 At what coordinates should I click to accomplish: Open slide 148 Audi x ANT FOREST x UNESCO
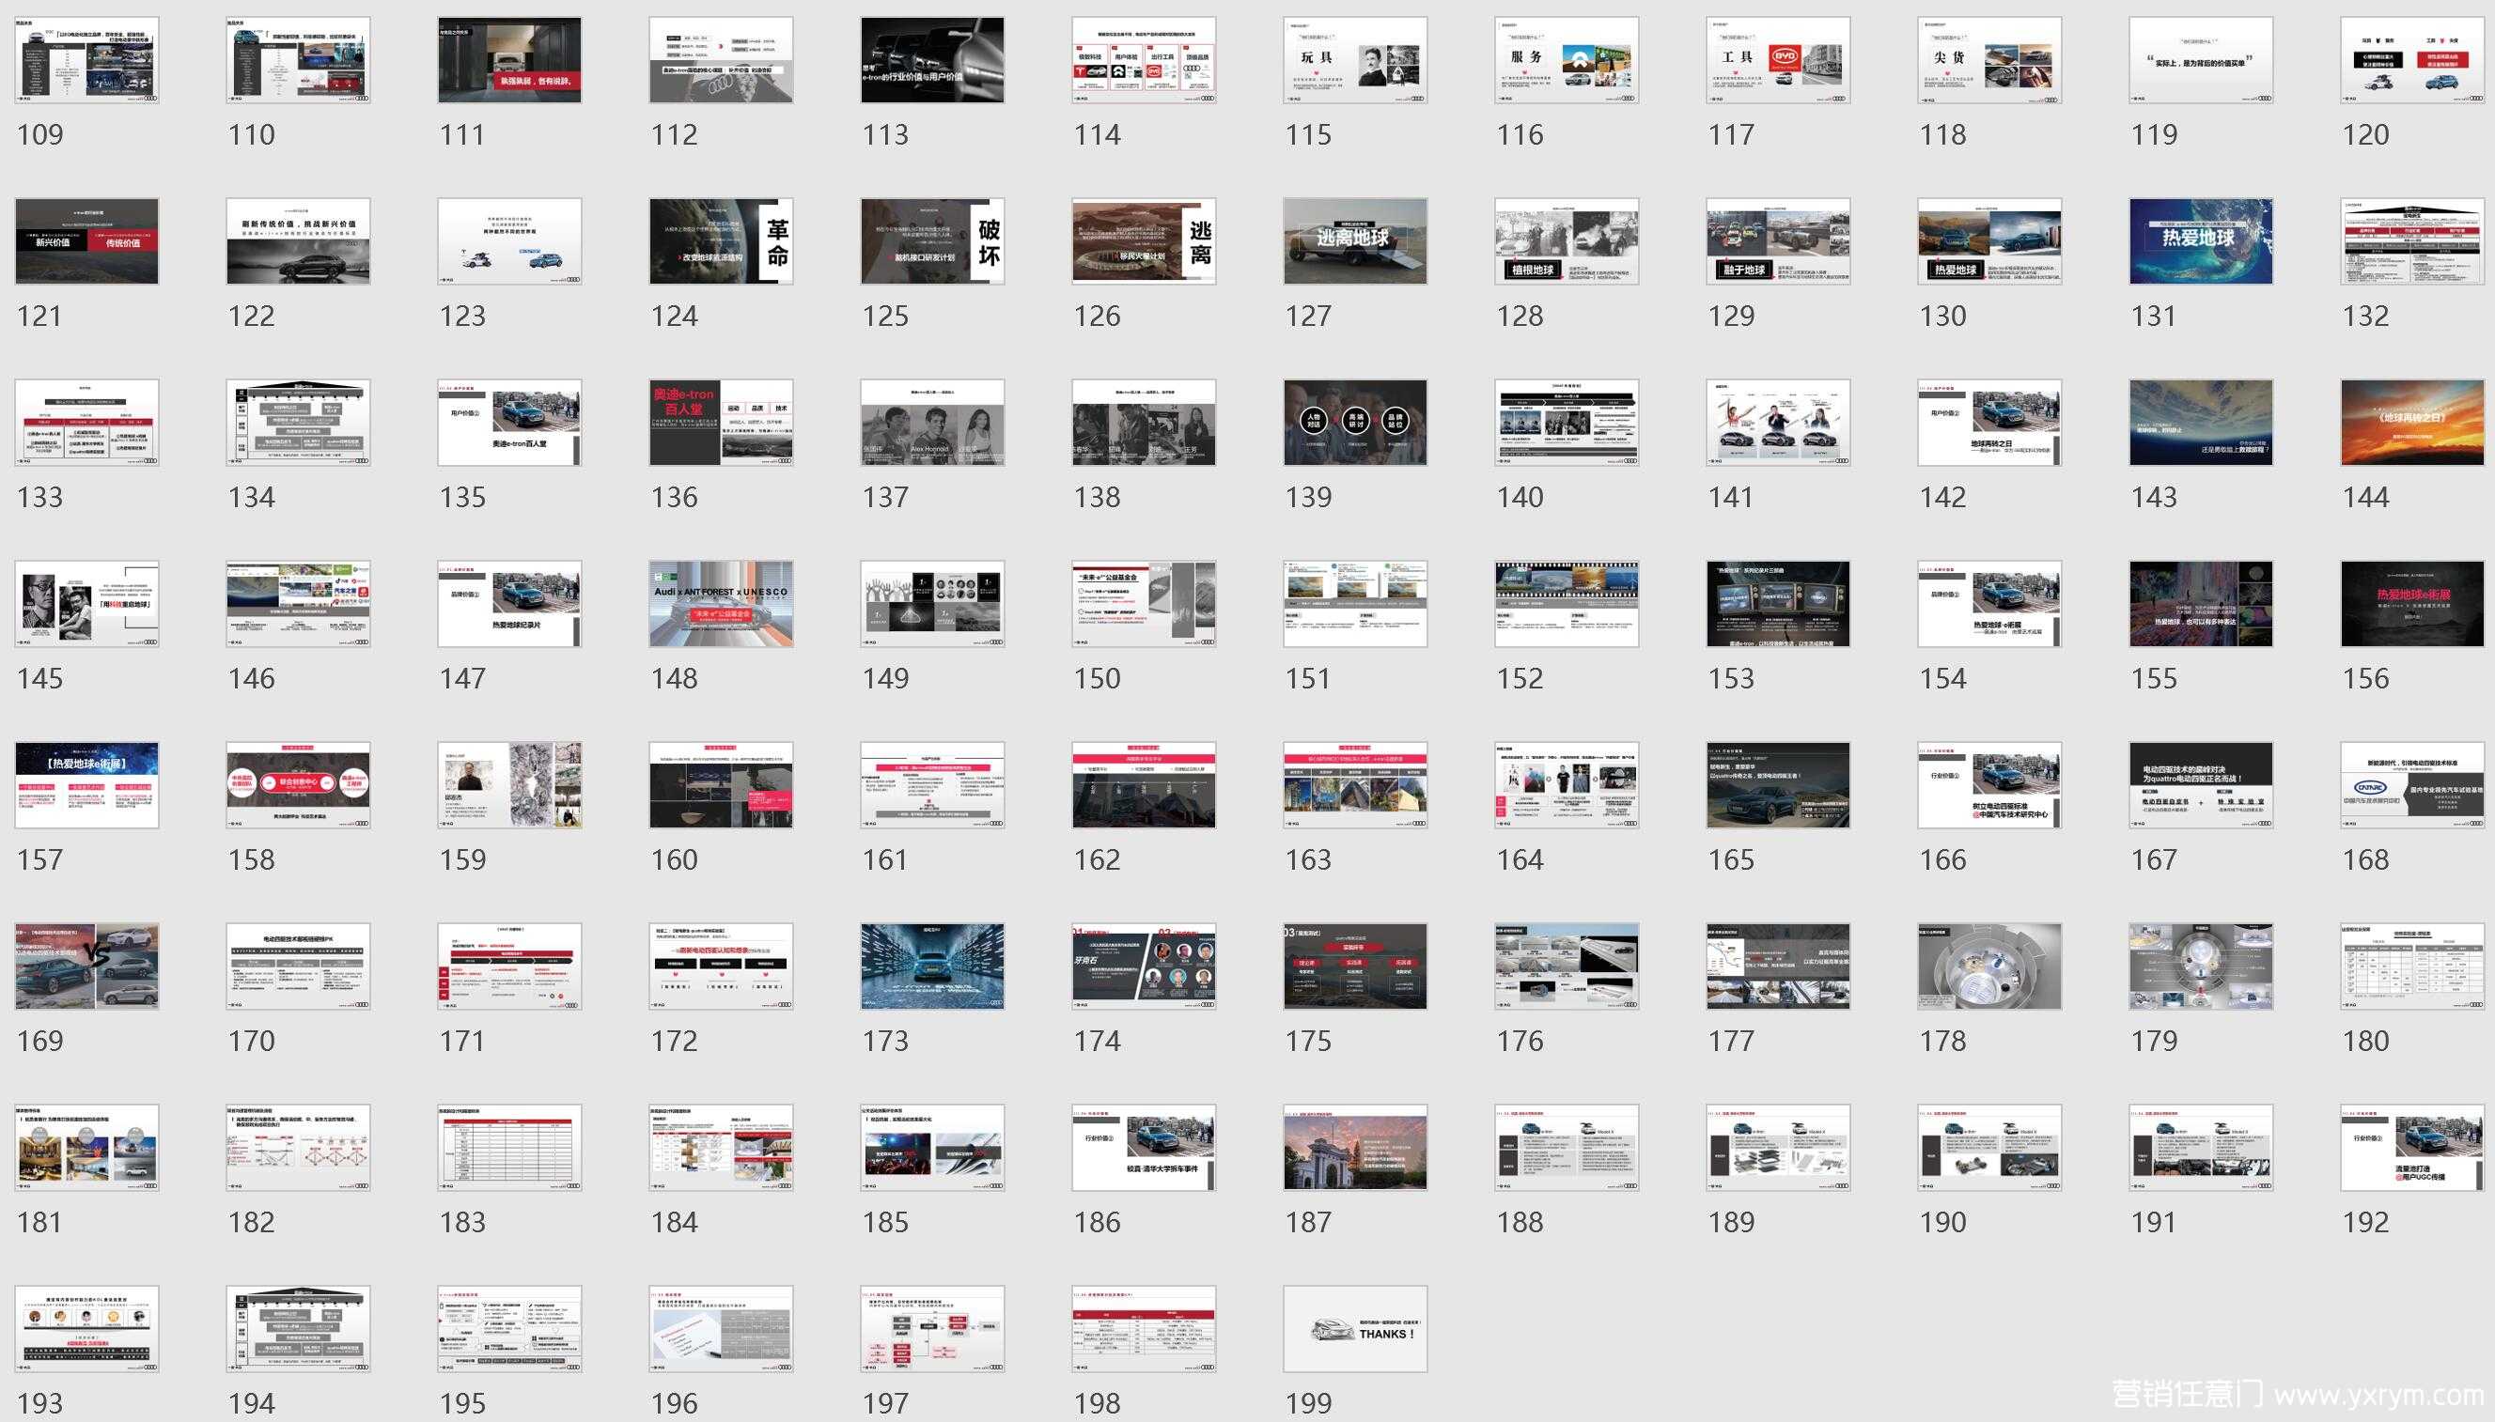(x=722, y=604)
